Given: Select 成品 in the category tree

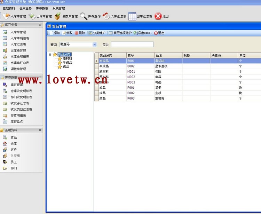Looking at the screenshot, I should [66, 67].
